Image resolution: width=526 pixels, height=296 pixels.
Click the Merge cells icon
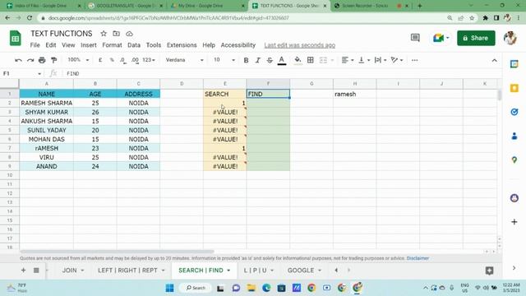tap(323, 60)
